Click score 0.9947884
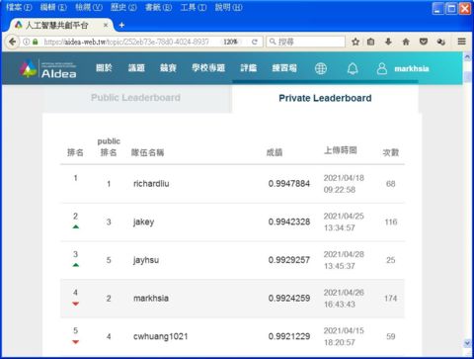This screenshot has height=359, width=474. coord(289,184)
